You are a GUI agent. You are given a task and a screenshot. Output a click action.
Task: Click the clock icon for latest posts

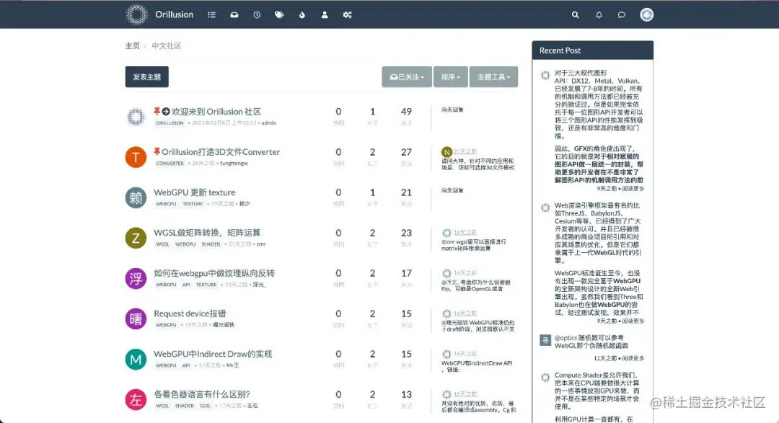pyautogui.click(x=256, y=14)
